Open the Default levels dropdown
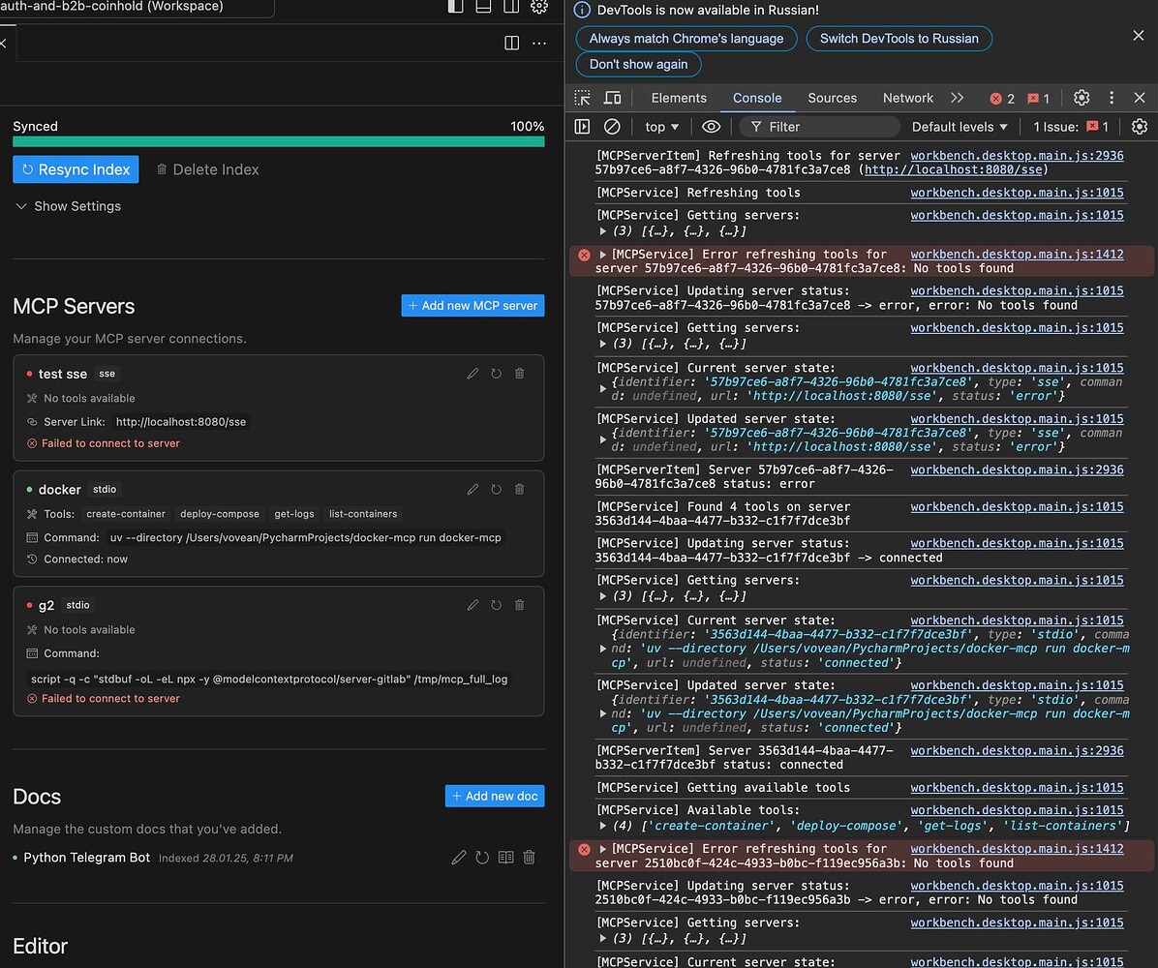Screen dimensions: 1158x968 (959, 127)
